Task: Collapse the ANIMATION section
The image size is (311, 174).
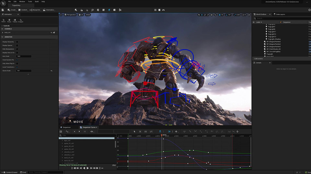Action: coord(2,37)
